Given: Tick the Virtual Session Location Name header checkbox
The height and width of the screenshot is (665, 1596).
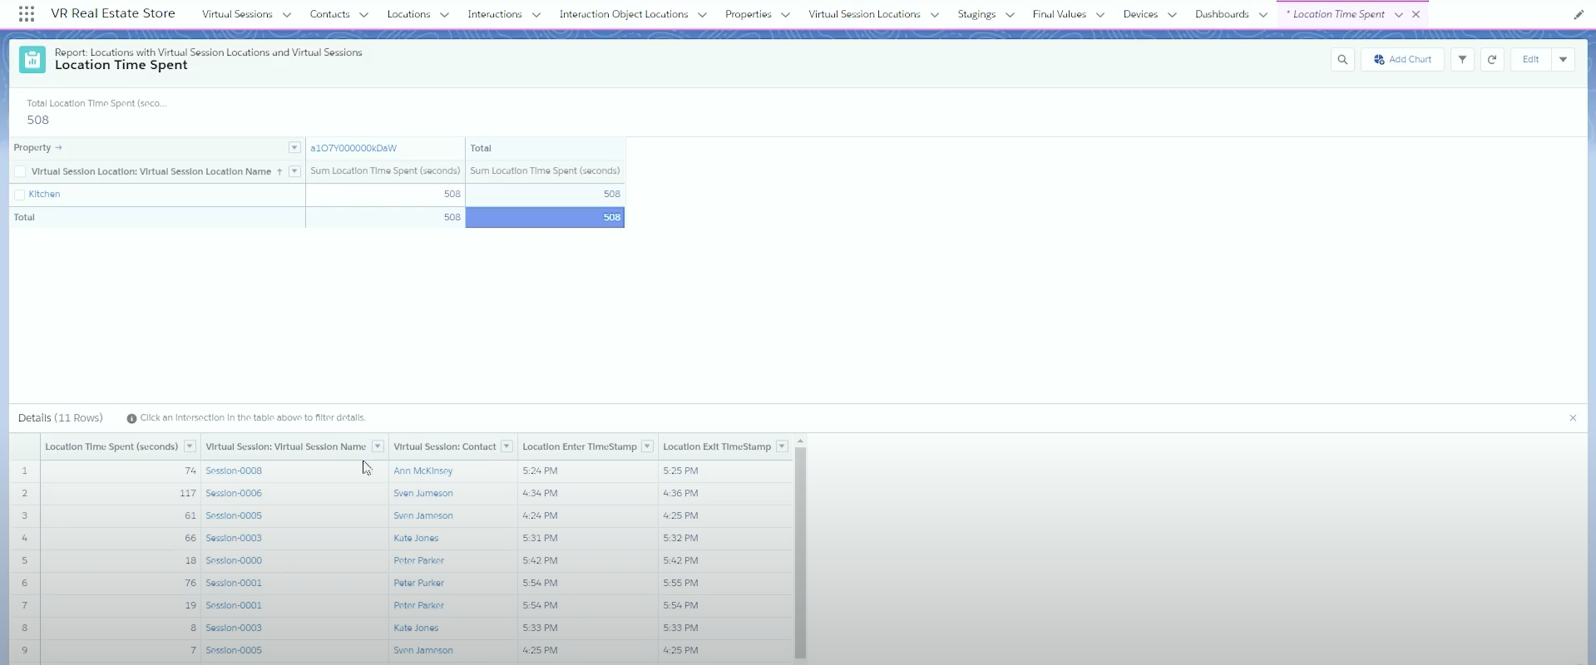Looking at the screenshot, I should tap(20, 171).
